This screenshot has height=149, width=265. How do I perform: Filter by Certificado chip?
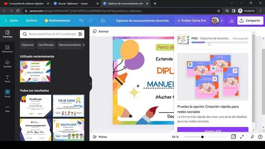[46, 45]
